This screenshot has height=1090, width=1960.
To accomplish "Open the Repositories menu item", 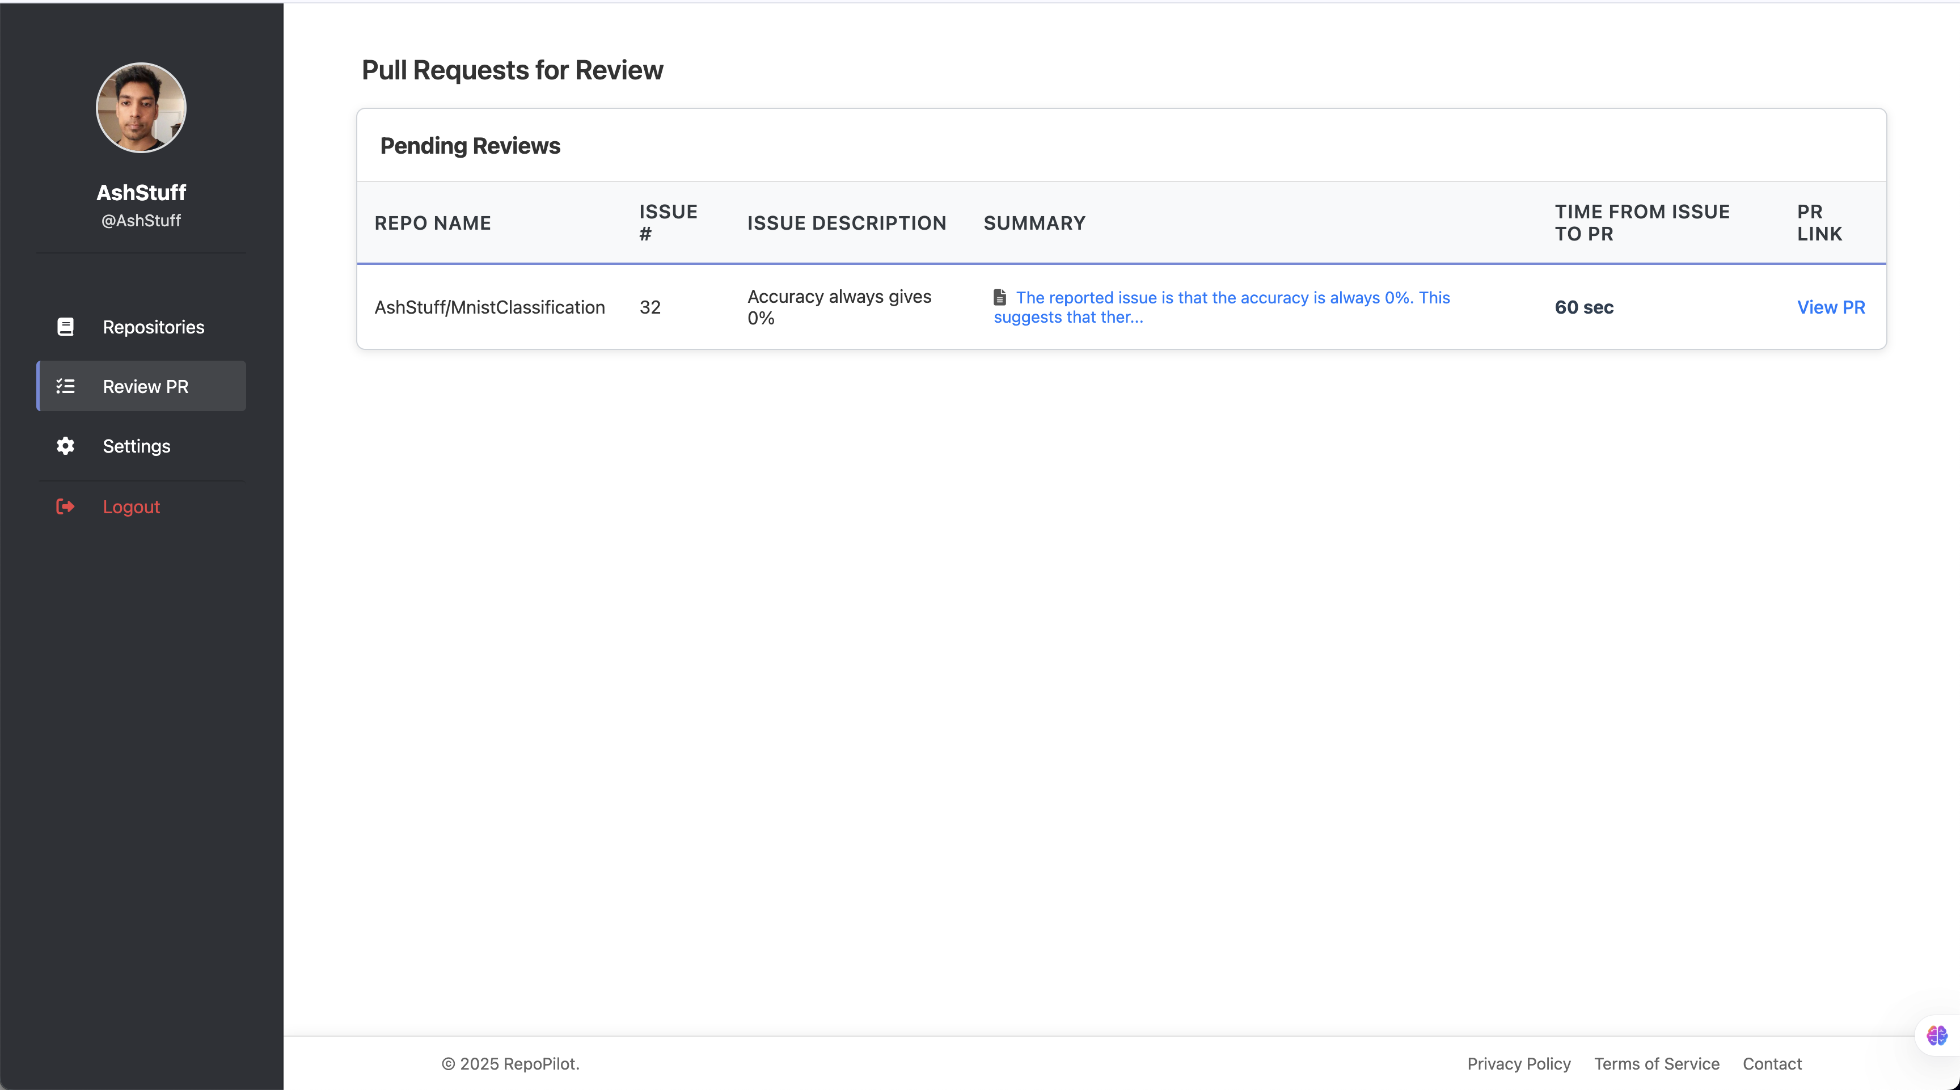I will pos(153,327).
